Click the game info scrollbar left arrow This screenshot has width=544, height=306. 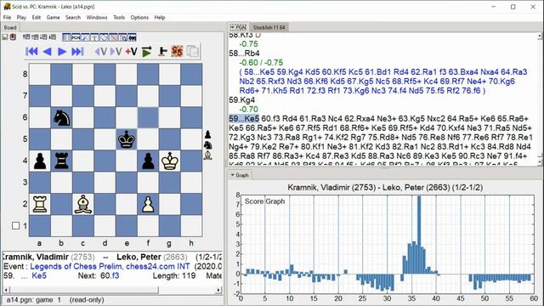pos(6,290)
